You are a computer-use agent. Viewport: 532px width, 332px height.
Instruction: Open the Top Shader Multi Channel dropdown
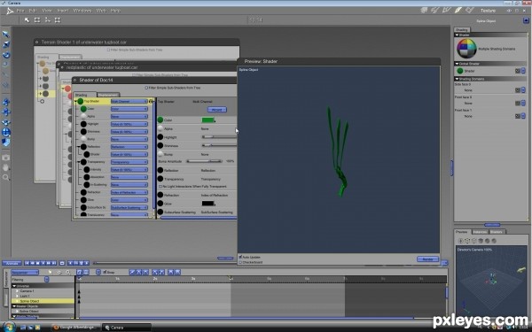point(129,101)
